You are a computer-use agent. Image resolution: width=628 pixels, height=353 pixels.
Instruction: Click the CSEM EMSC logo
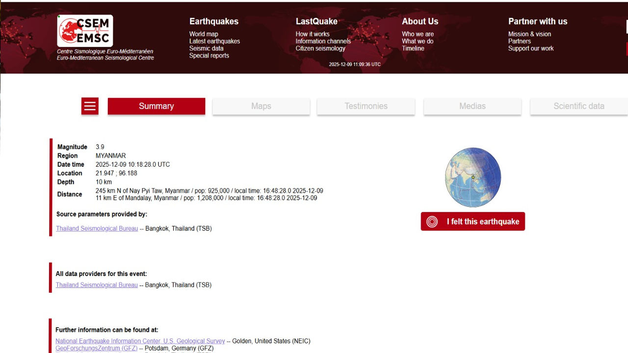[x=85, y=31]
